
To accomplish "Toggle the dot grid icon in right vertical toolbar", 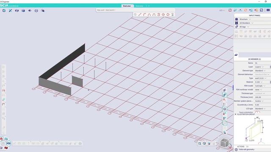I will pyautogui.click(x=224, y=123).
